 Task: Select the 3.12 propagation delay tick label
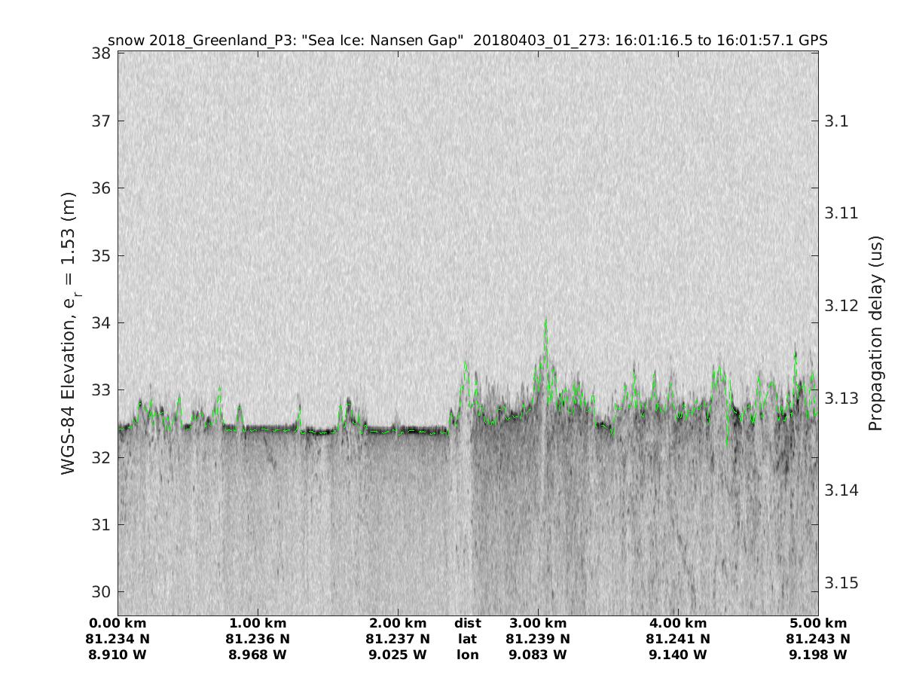[x=841, y=305]
